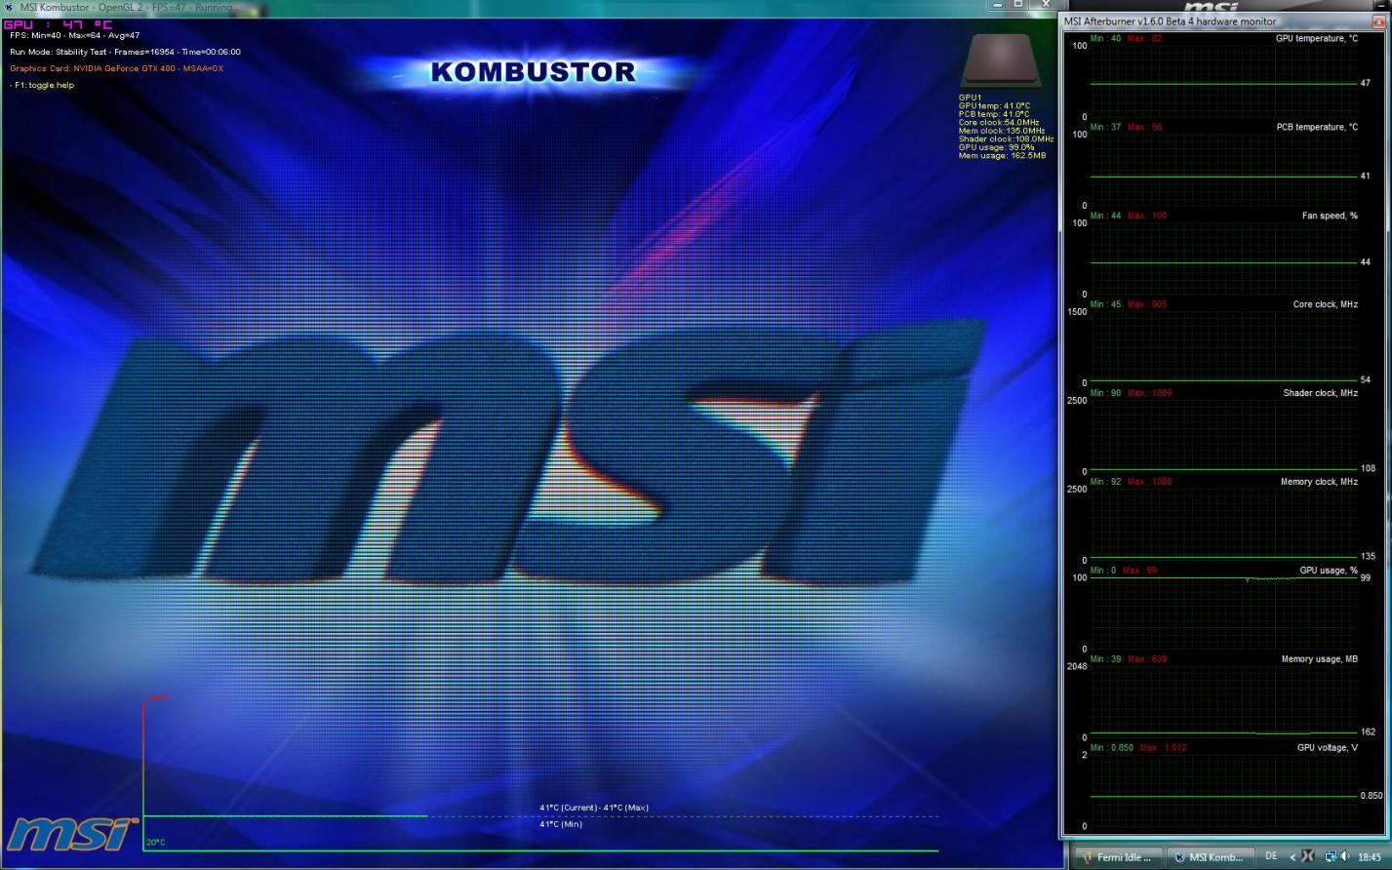Click the 'FPS: Min=40' statistics line

pos(75,36)
